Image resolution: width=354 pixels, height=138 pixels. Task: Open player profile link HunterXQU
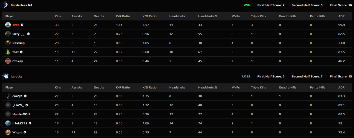click(x=21, y=114)
